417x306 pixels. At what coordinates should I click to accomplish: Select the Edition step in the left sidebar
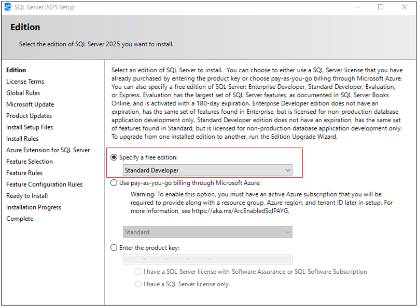pyautogui.click(x=16, y=70)
